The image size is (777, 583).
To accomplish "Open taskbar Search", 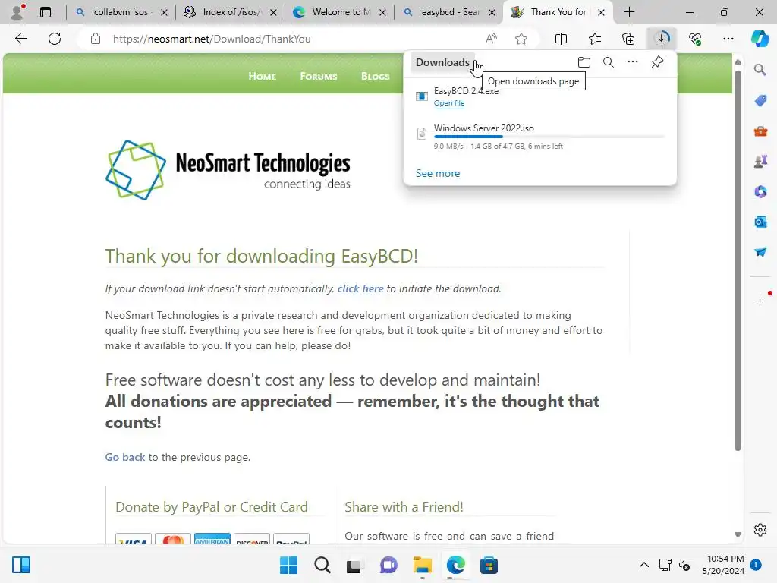I will [322, 565].
